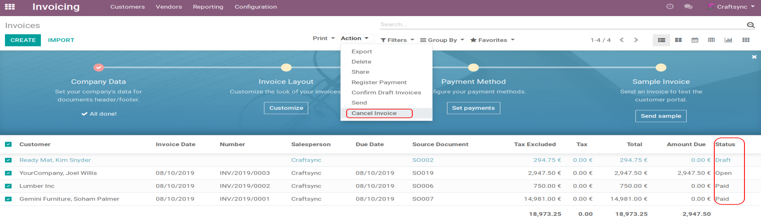Click the search magnifier icon
The height and width of the screenshot is (222, 761).
(x=750, y=25)
